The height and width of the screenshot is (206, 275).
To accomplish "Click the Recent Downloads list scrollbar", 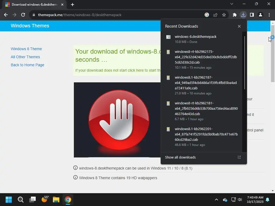I will pyautogui.click(x=244, y=63).
